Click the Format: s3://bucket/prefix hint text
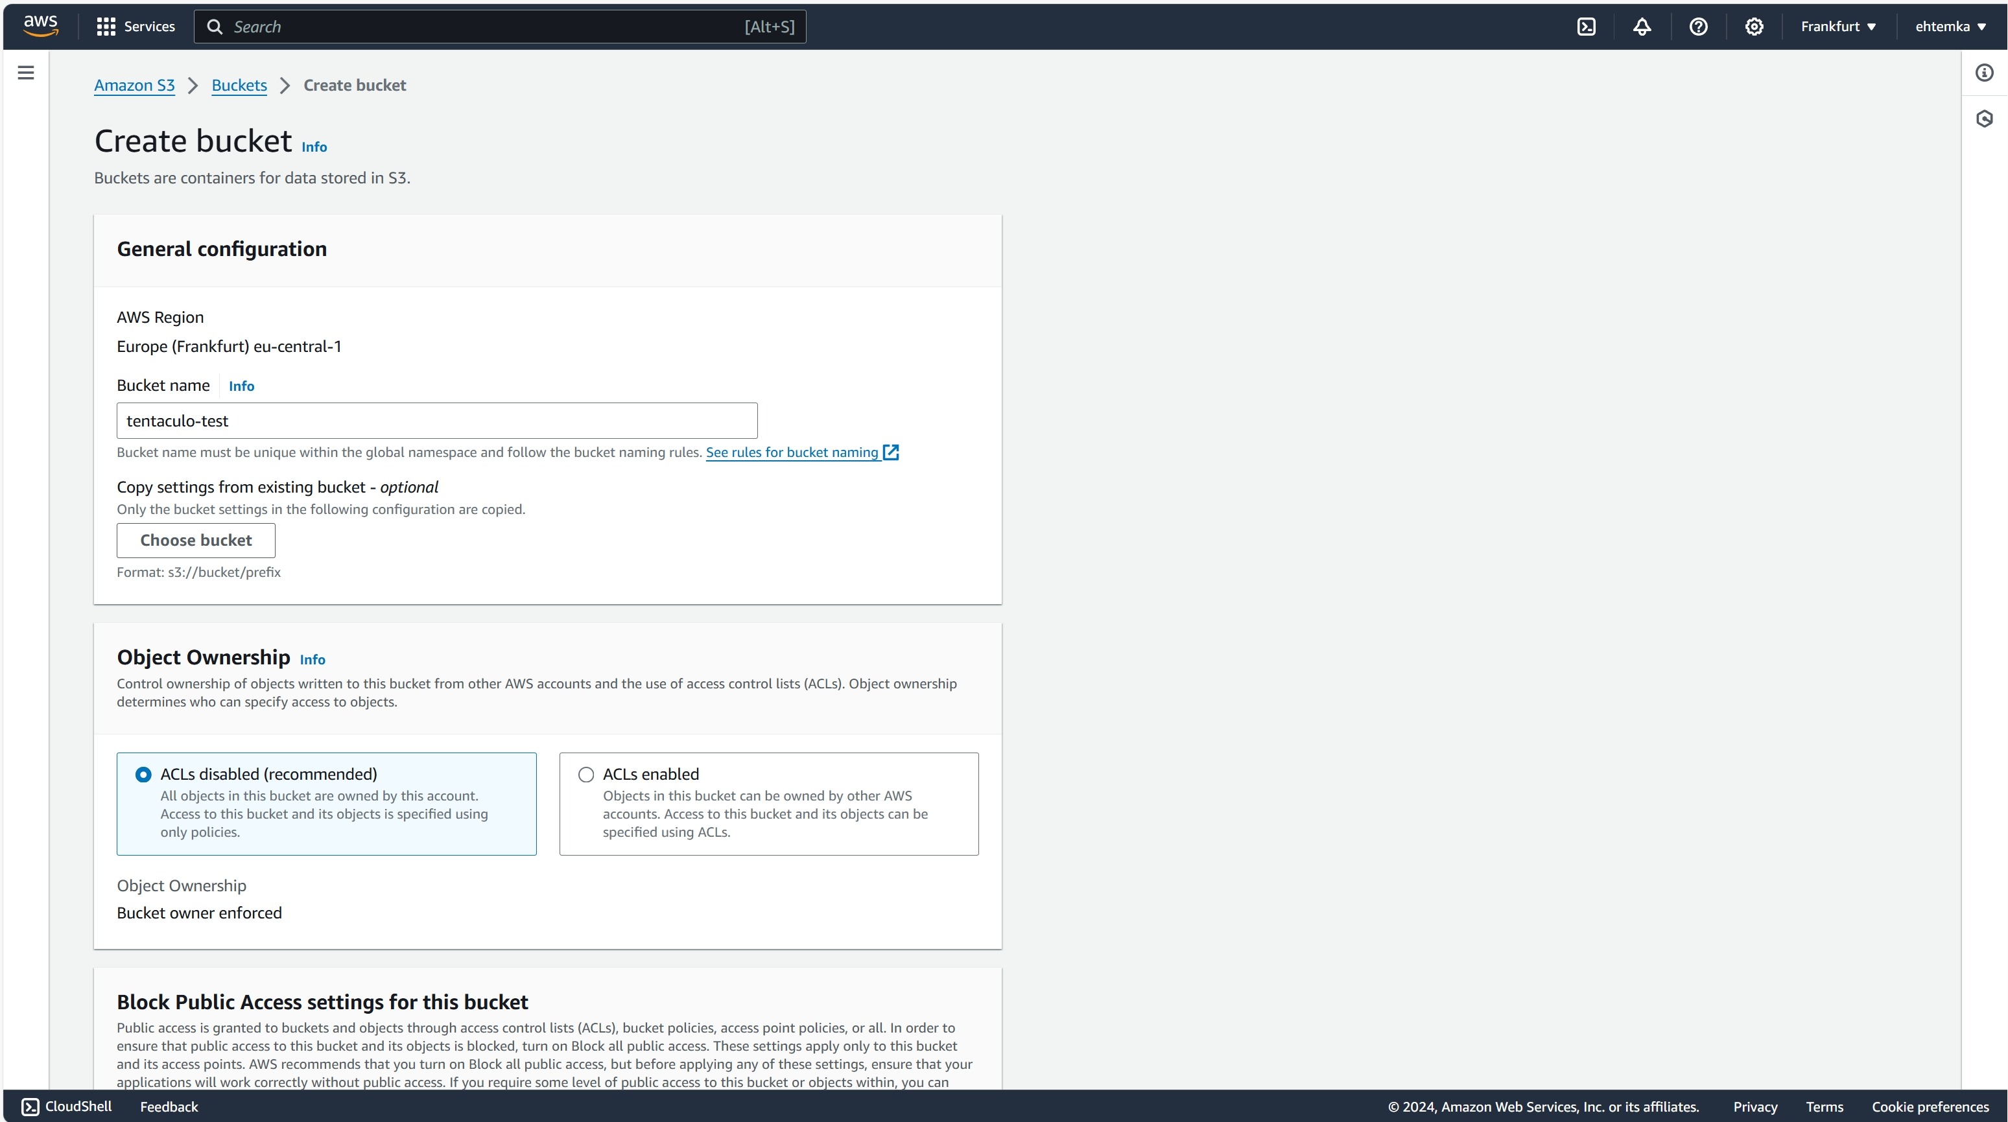Viewport: 2008px width, 1122px height. 199,572
